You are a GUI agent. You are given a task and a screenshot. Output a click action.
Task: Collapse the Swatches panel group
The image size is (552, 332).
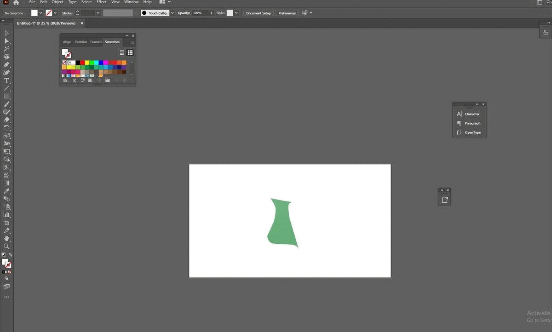pos(127,36)
